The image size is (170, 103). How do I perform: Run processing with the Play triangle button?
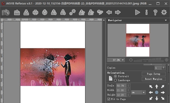137,12
